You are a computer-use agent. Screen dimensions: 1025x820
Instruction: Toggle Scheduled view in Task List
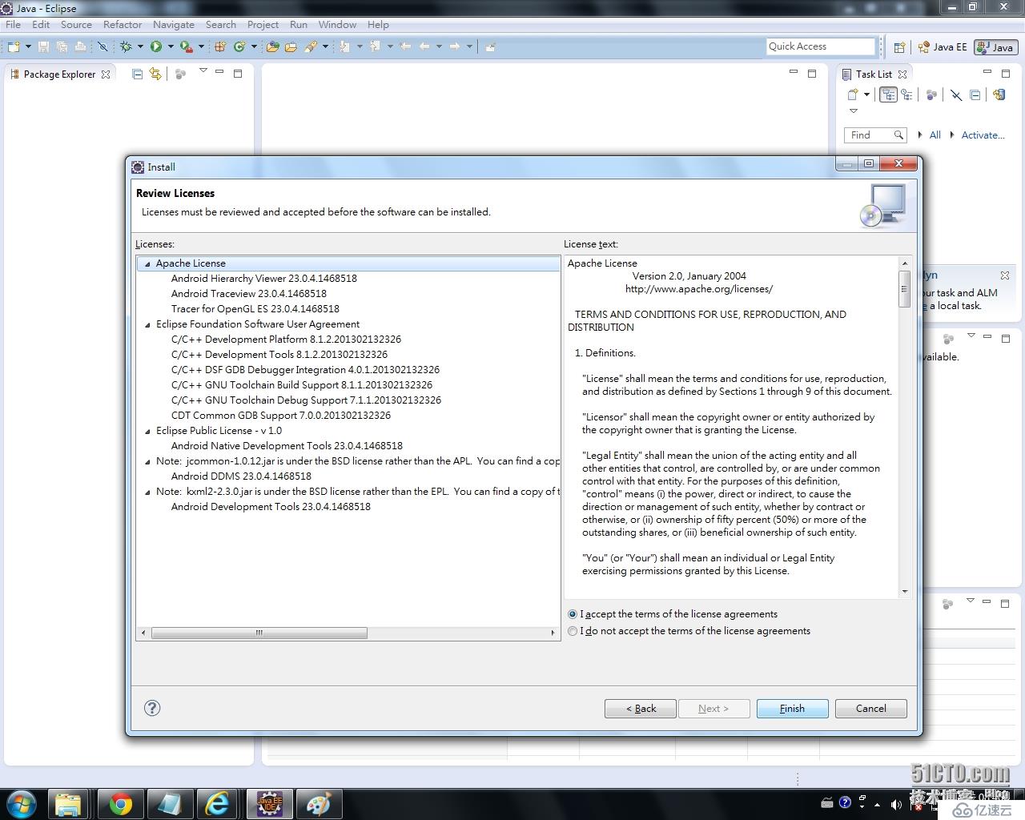click(906, 94)
